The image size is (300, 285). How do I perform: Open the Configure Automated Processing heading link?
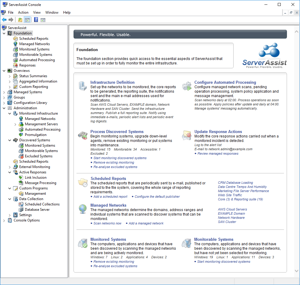coord(225,82)
